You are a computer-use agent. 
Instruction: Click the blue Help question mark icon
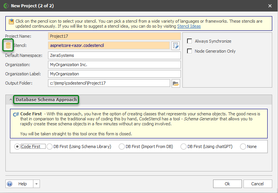point(10,184)
